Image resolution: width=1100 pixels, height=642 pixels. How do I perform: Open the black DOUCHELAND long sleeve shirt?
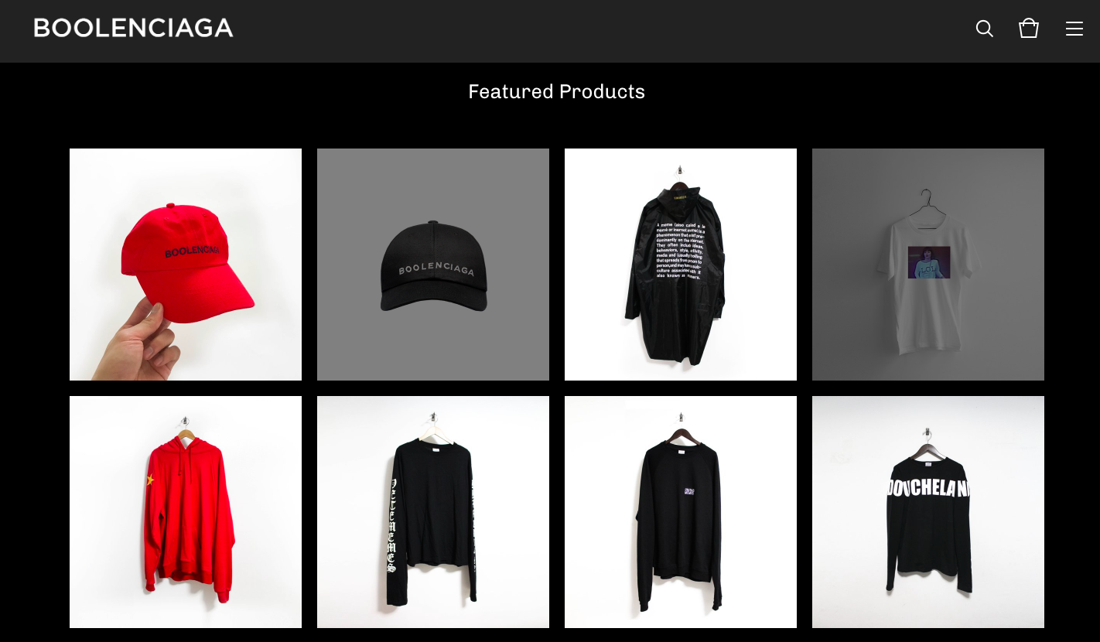pos(928,512)
